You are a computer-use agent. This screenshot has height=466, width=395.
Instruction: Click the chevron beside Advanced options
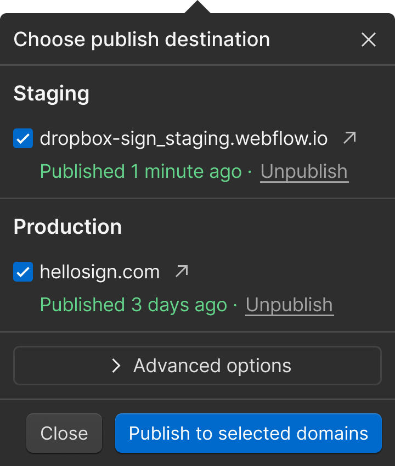[x=116, y=366]
